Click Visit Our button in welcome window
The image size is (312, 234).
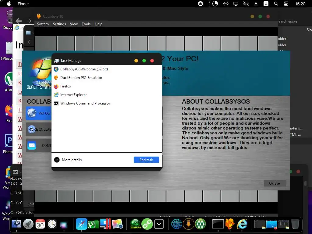point(39,113)
